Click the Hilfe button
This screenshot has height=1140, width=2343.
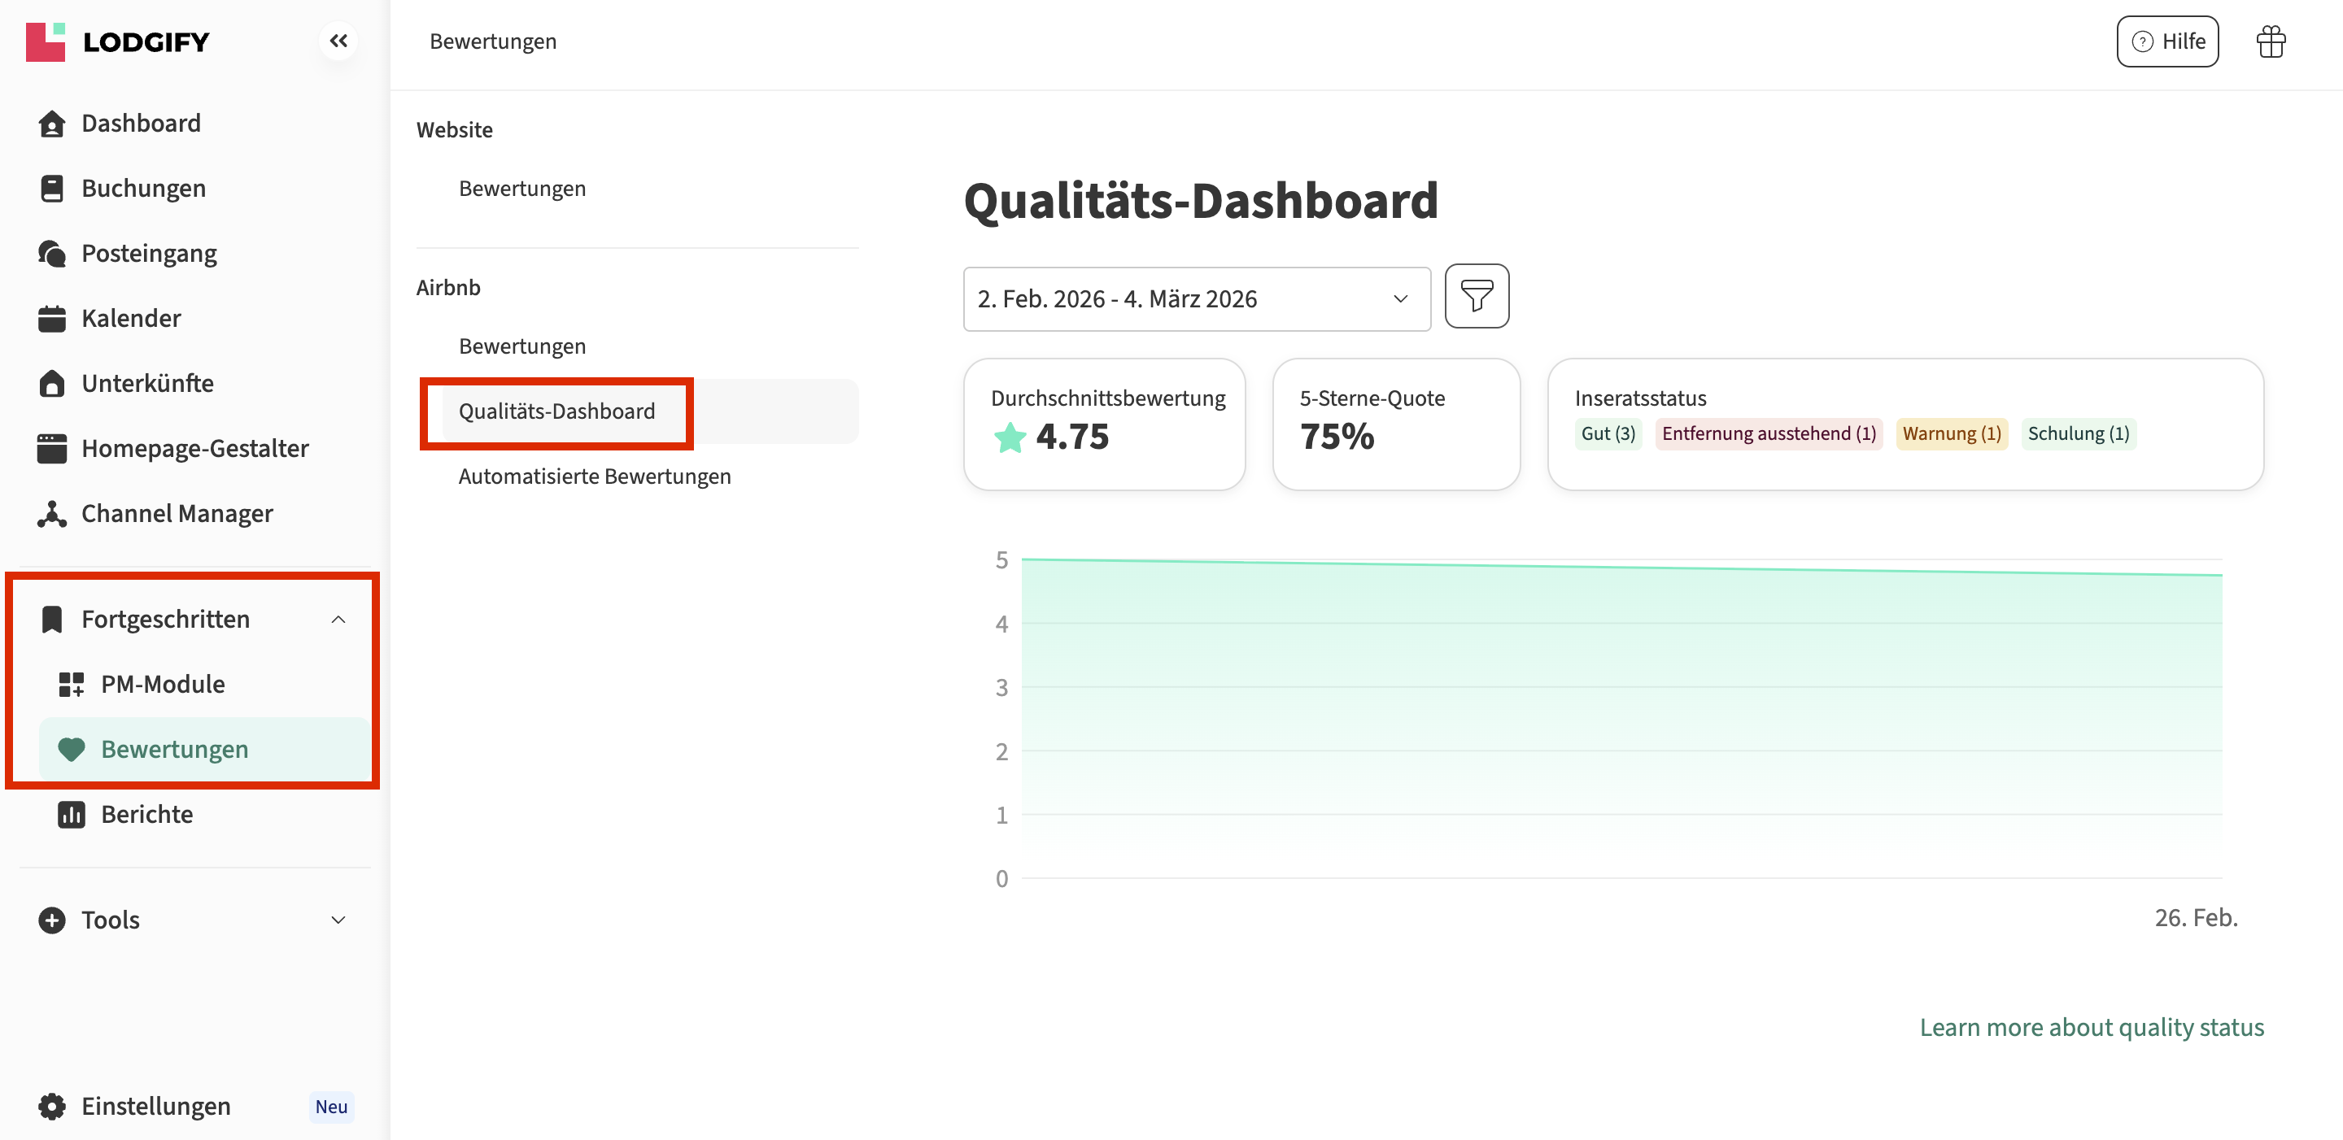(2166, 41)
